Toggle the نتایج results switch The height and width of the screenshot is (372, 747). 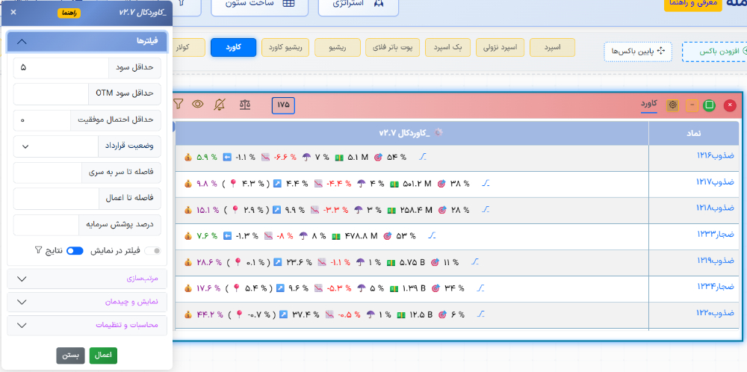click(x=75, y=250)
